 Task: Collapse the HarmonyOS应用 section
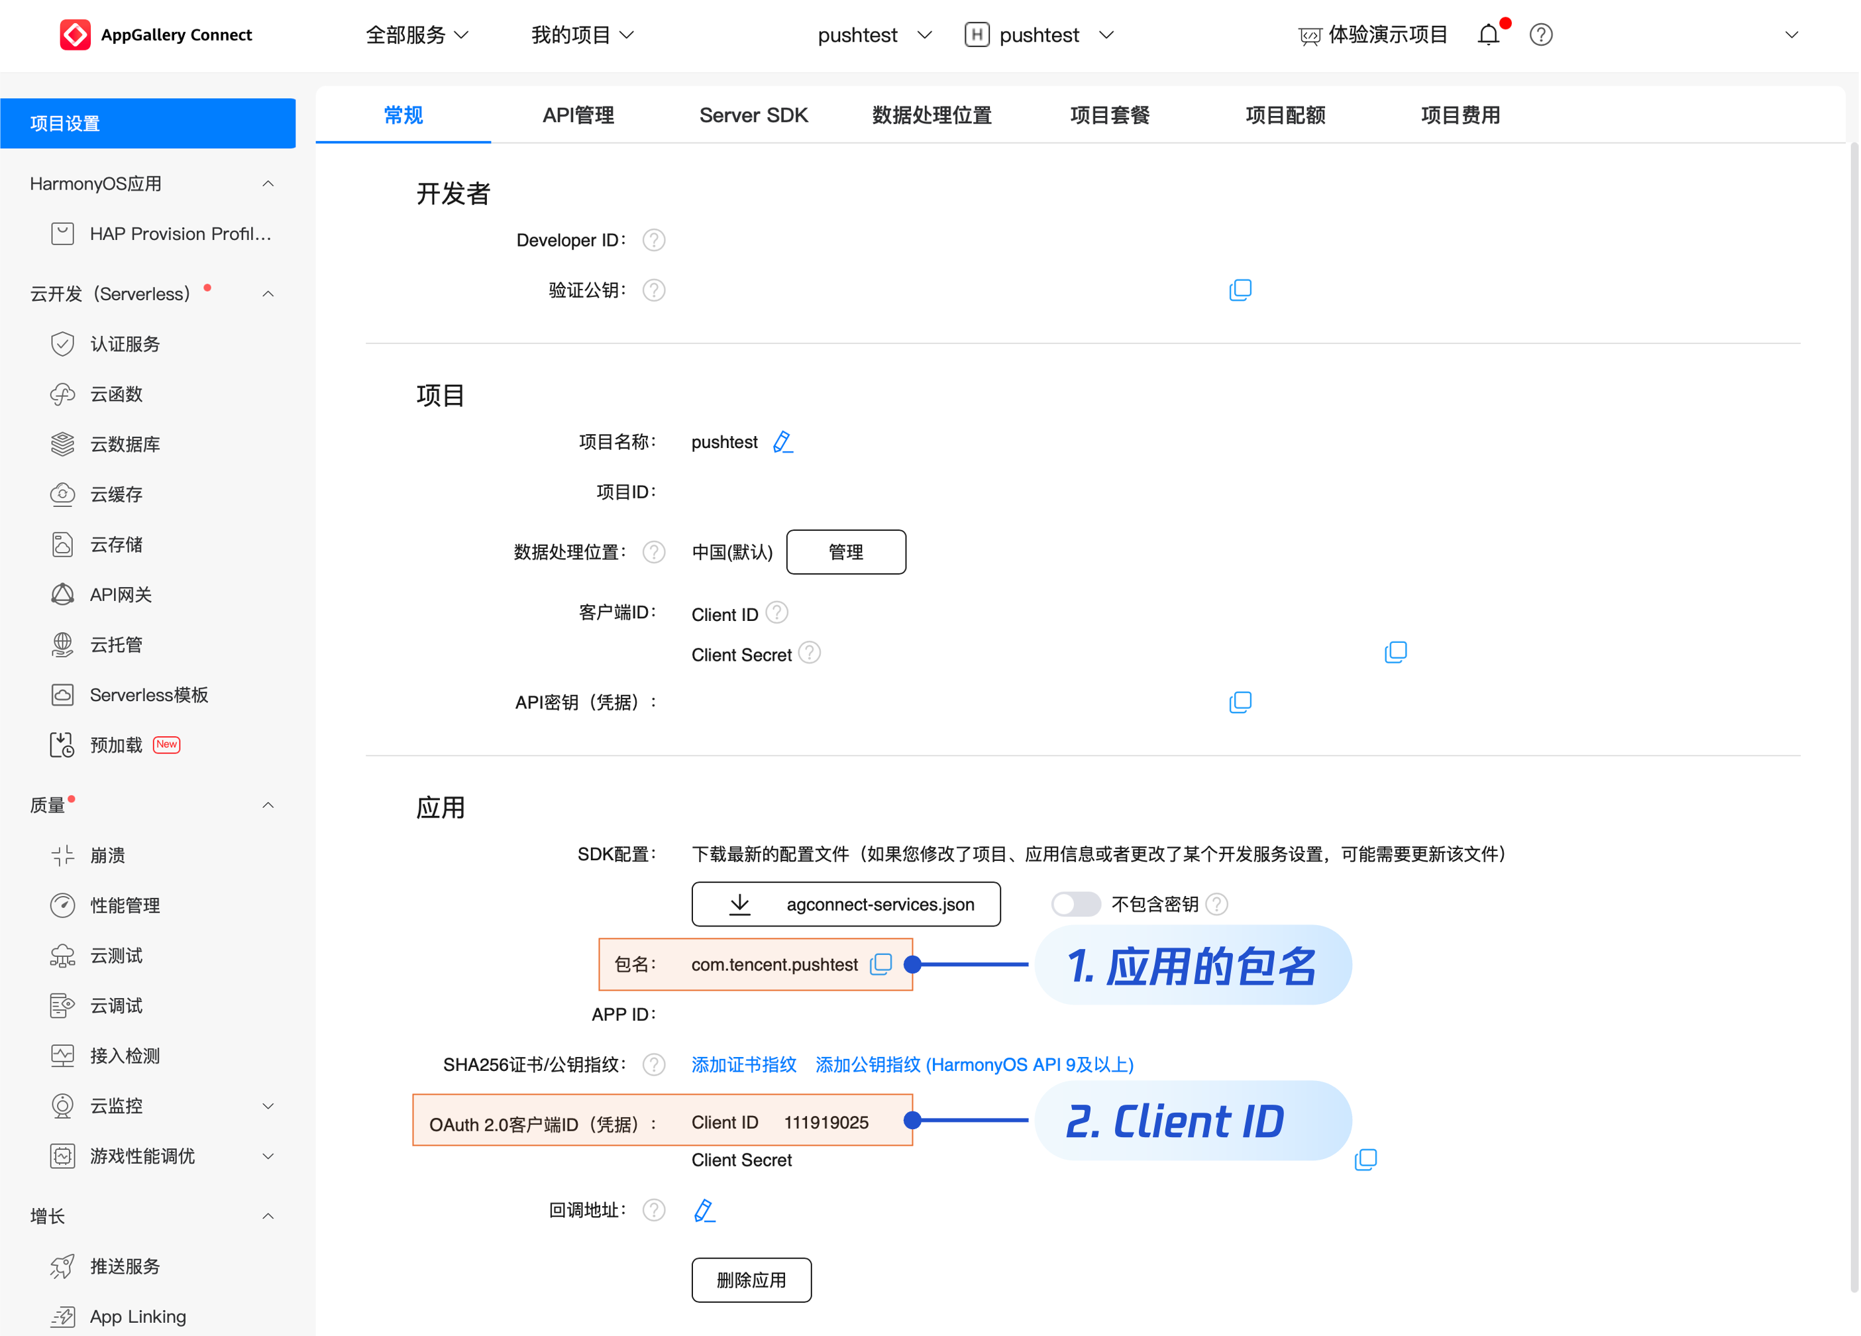pos(268,184)
